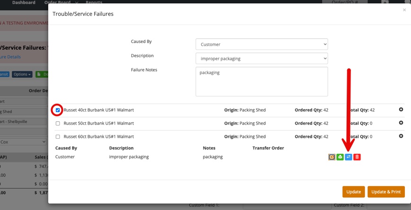Viewport: 411px width, 210px height.
Task: Close the Trouble/Service Failures dialog
Action: 404,10
